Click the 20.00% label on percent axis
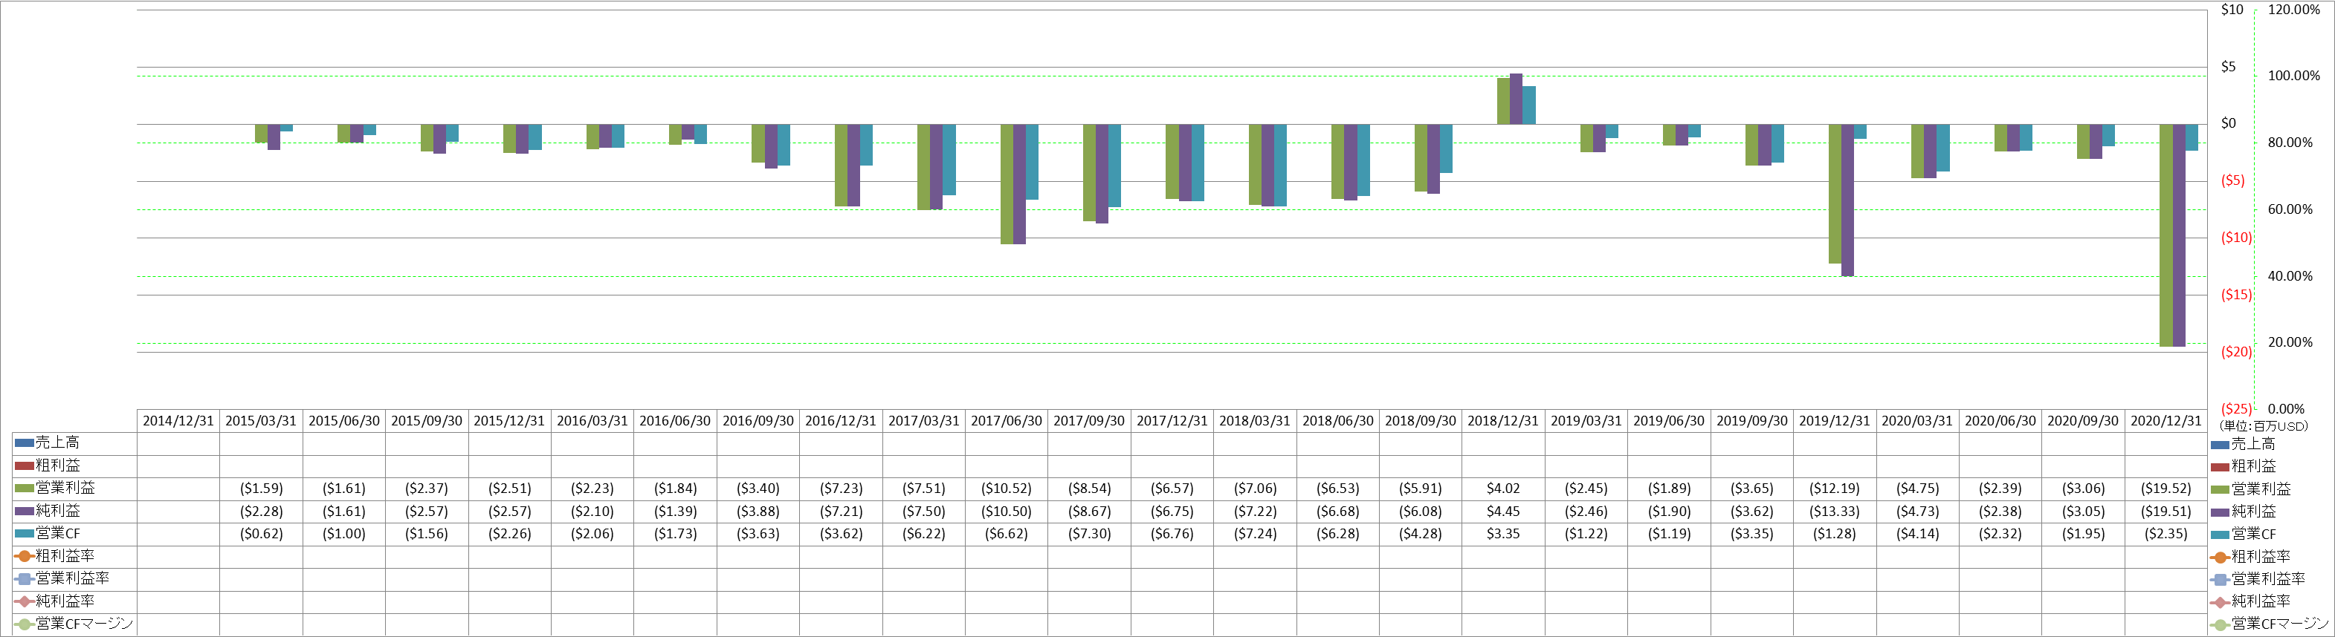This screenshot has height=637, width=2335. (2290, 342)
